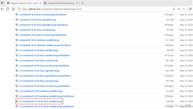
Task: Click package icon beside containerd-1.6.32-windows-amd64.tar.gz
Action: click(x=17, y=40)
